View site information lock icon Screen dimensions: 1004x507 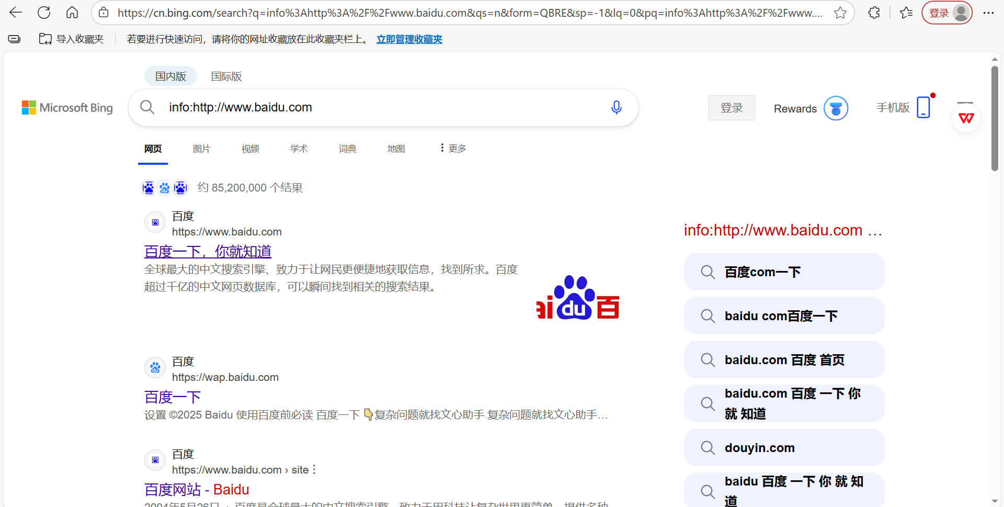(104, 13)
